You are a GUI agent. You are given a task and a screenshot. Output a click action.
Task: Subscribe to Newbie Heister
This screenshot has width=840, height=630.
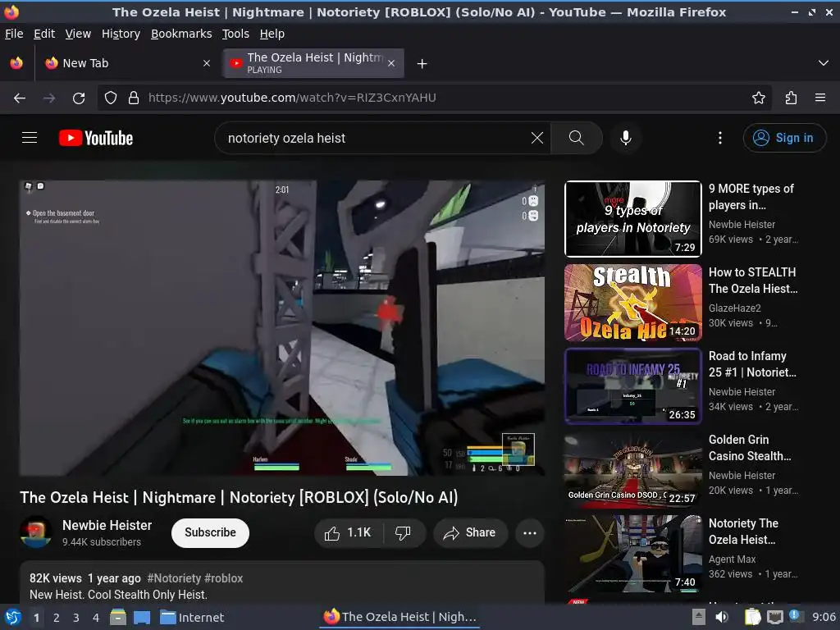tap(210, 532)
